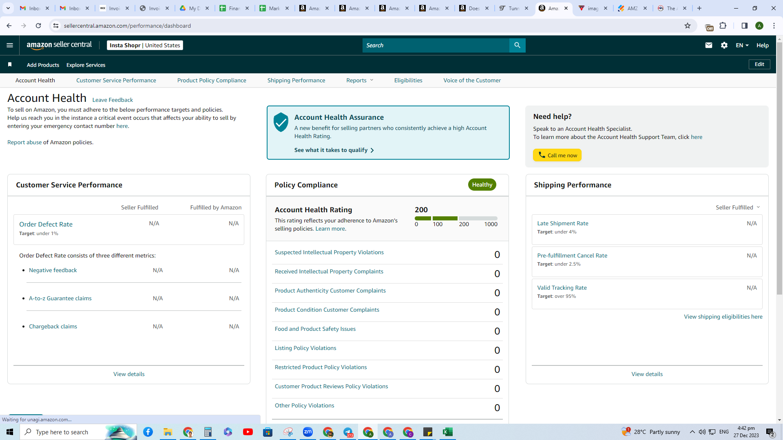Open the Chrome extensions puzzle icon

(x=723, y=26)
